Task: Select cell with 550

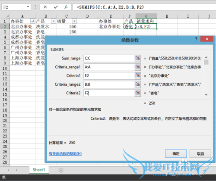Action: 67,27
